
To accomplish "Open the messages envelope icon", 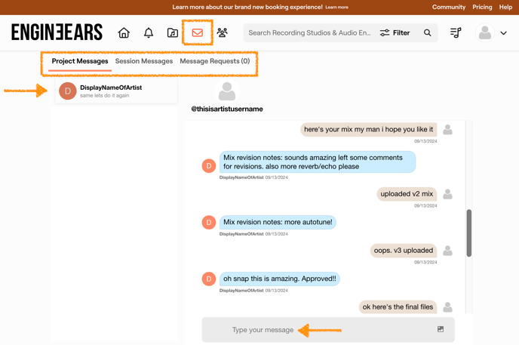I will pyautogui.click(x=198, y=33).
